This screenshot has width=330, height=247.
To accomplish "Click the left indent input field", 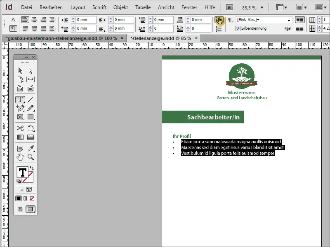I will [86, 20].
